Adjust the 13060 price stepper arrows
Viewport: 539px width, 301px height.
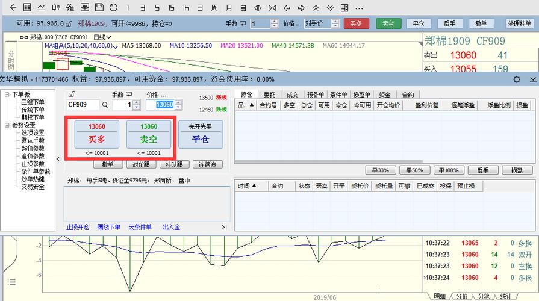[x=178, y=105]
